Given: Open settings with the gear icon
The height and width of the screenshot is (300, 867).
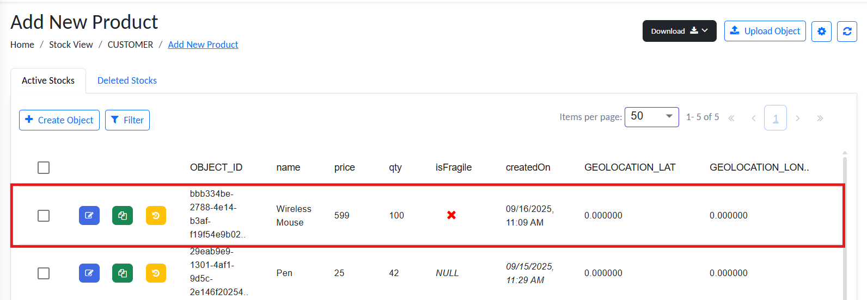Looking at the screenshot, I should (x=821, y=32).
